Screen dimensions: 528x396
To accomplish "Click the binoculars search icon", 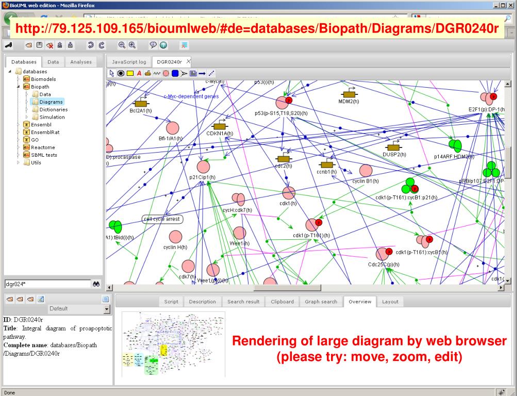I will tap(96, 284).
